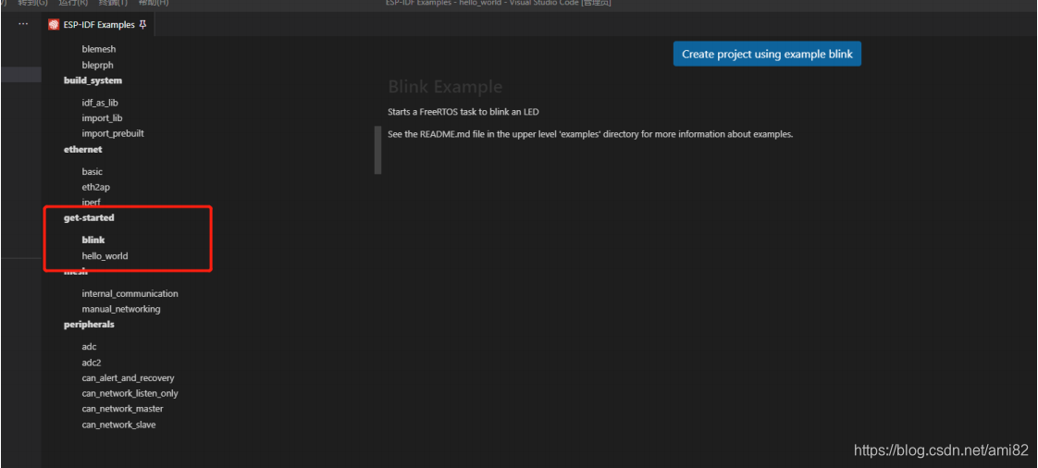Select the blink example
Image resolution: width=1038 pixels, height=468 pixels.
93,240
